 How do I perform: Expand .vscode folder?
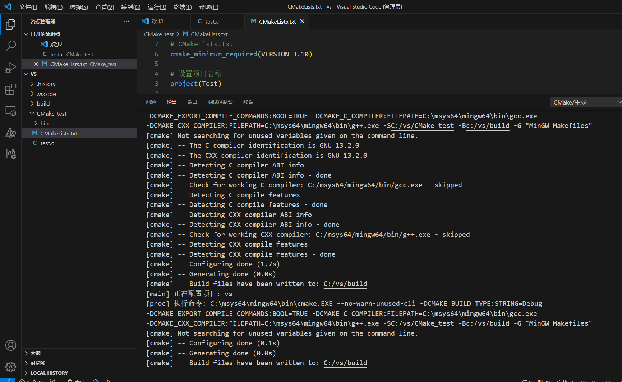[79, 94]
